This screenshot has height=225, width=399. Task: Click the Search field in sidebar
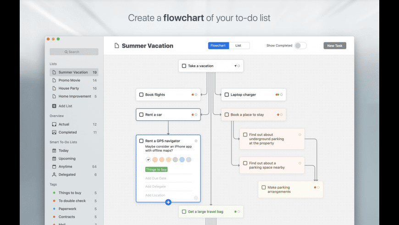coord(74,52)
